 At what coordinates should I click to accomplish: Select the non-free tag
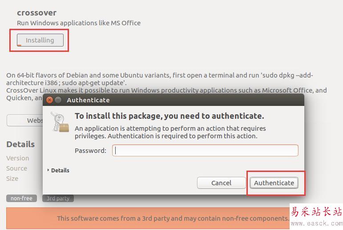point(21,198)
